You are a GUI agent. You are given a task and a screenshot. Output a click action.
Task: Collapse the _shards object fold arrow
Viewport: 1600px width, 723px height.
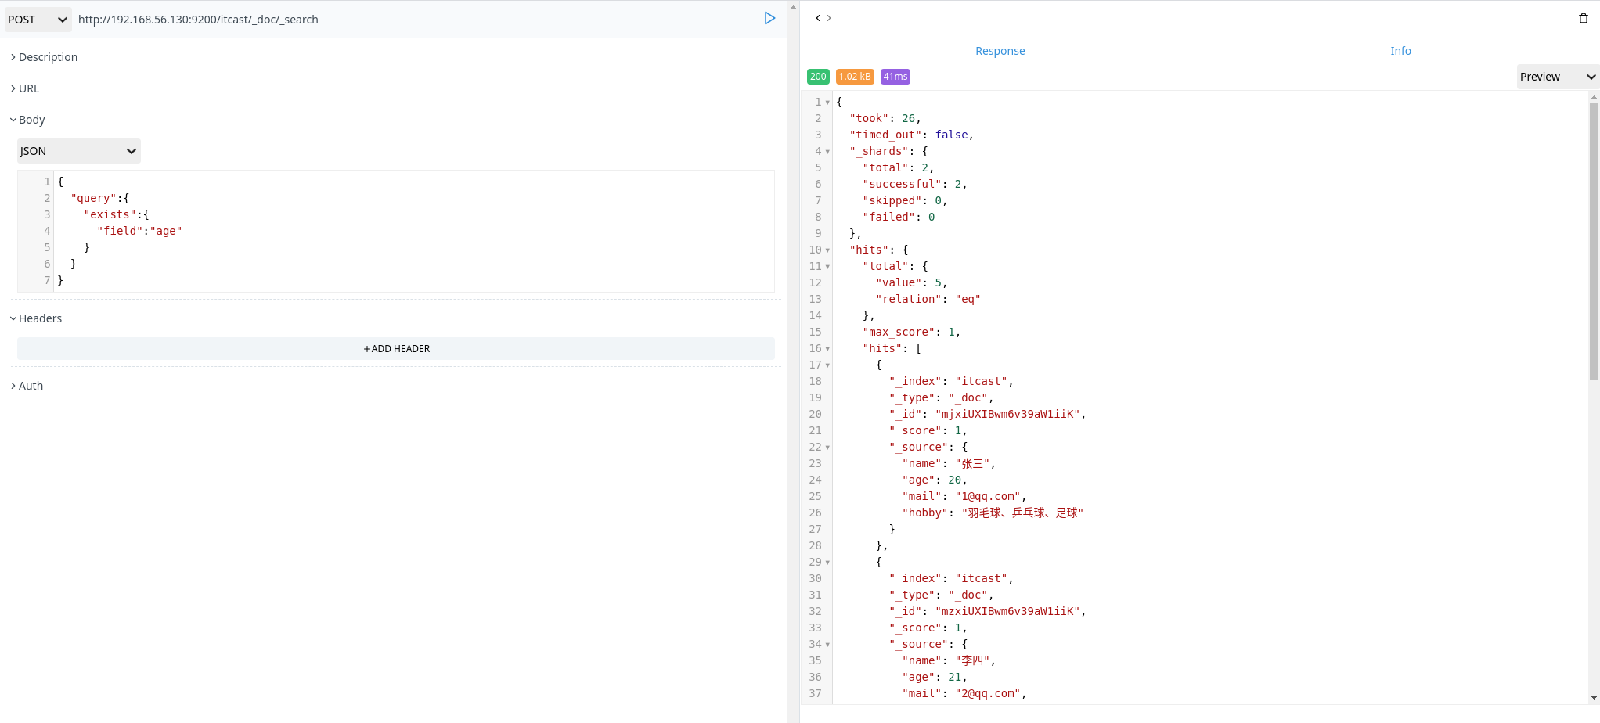[x=828, y=152]
